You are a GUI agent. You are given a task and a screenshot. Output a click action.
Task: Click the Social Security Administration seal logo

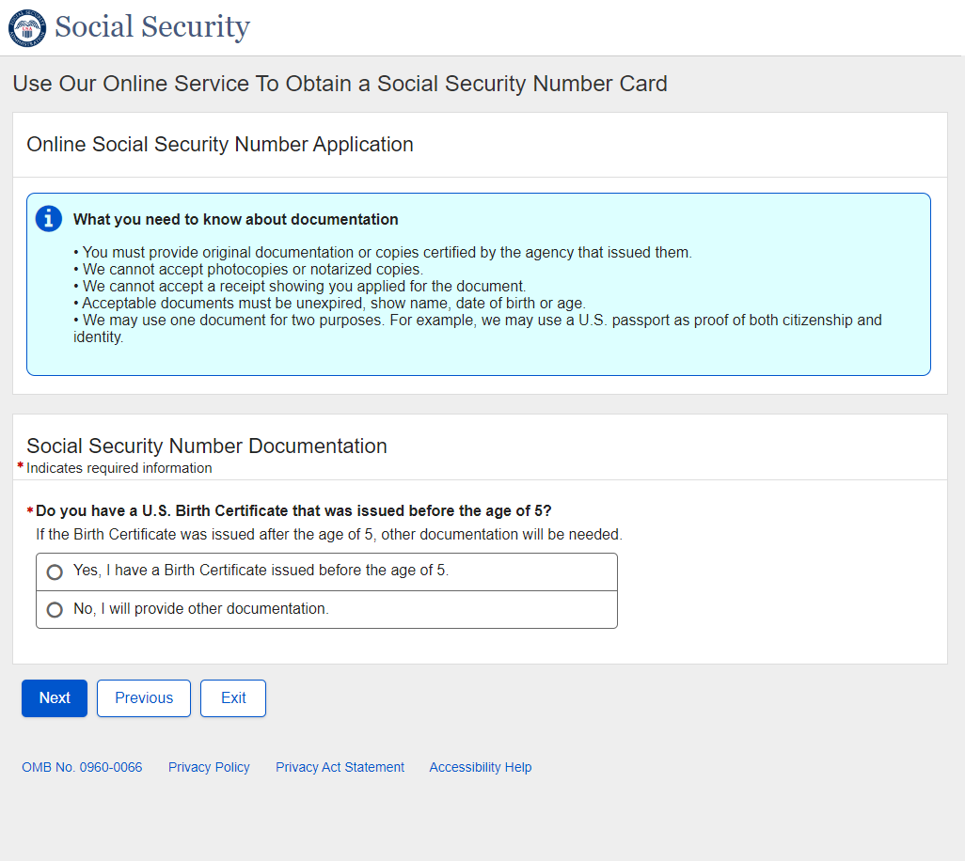point(26,27)
